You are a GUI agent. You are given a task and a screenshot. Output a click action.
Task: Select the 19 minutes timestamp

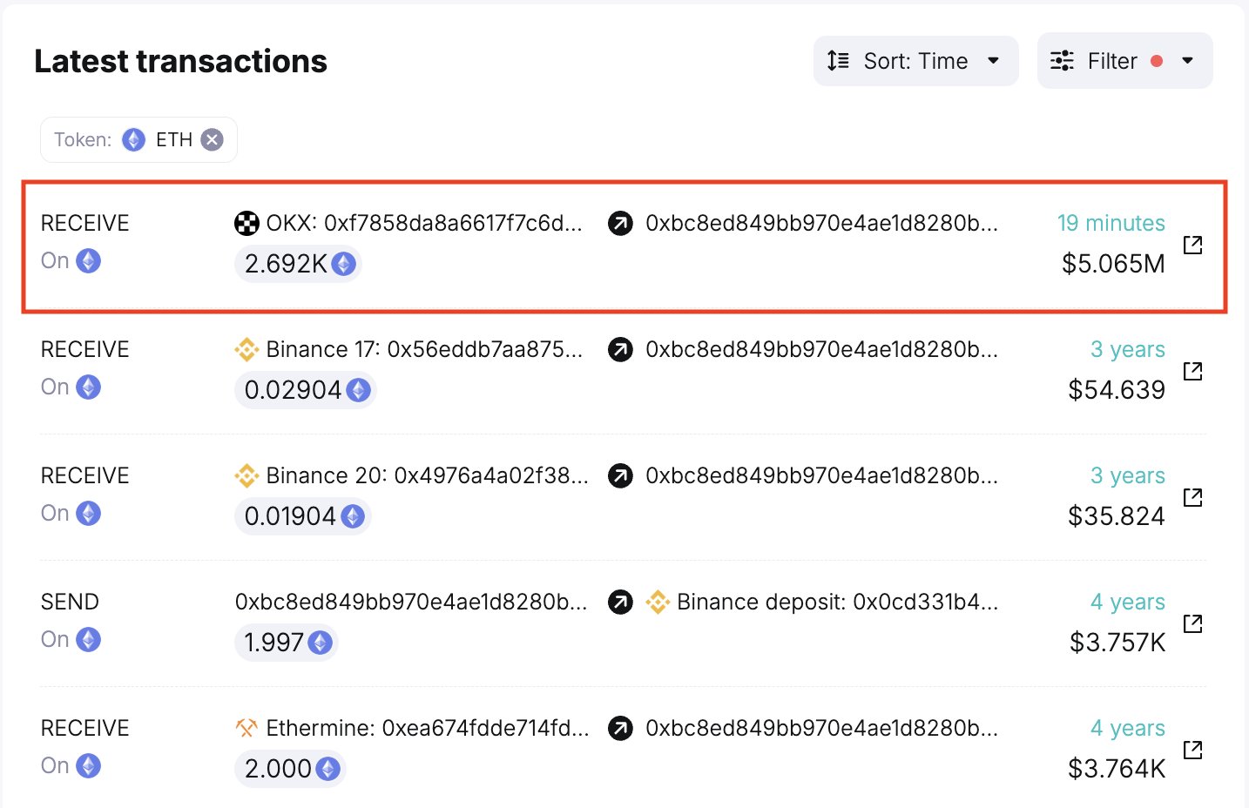coord(1111,224)
